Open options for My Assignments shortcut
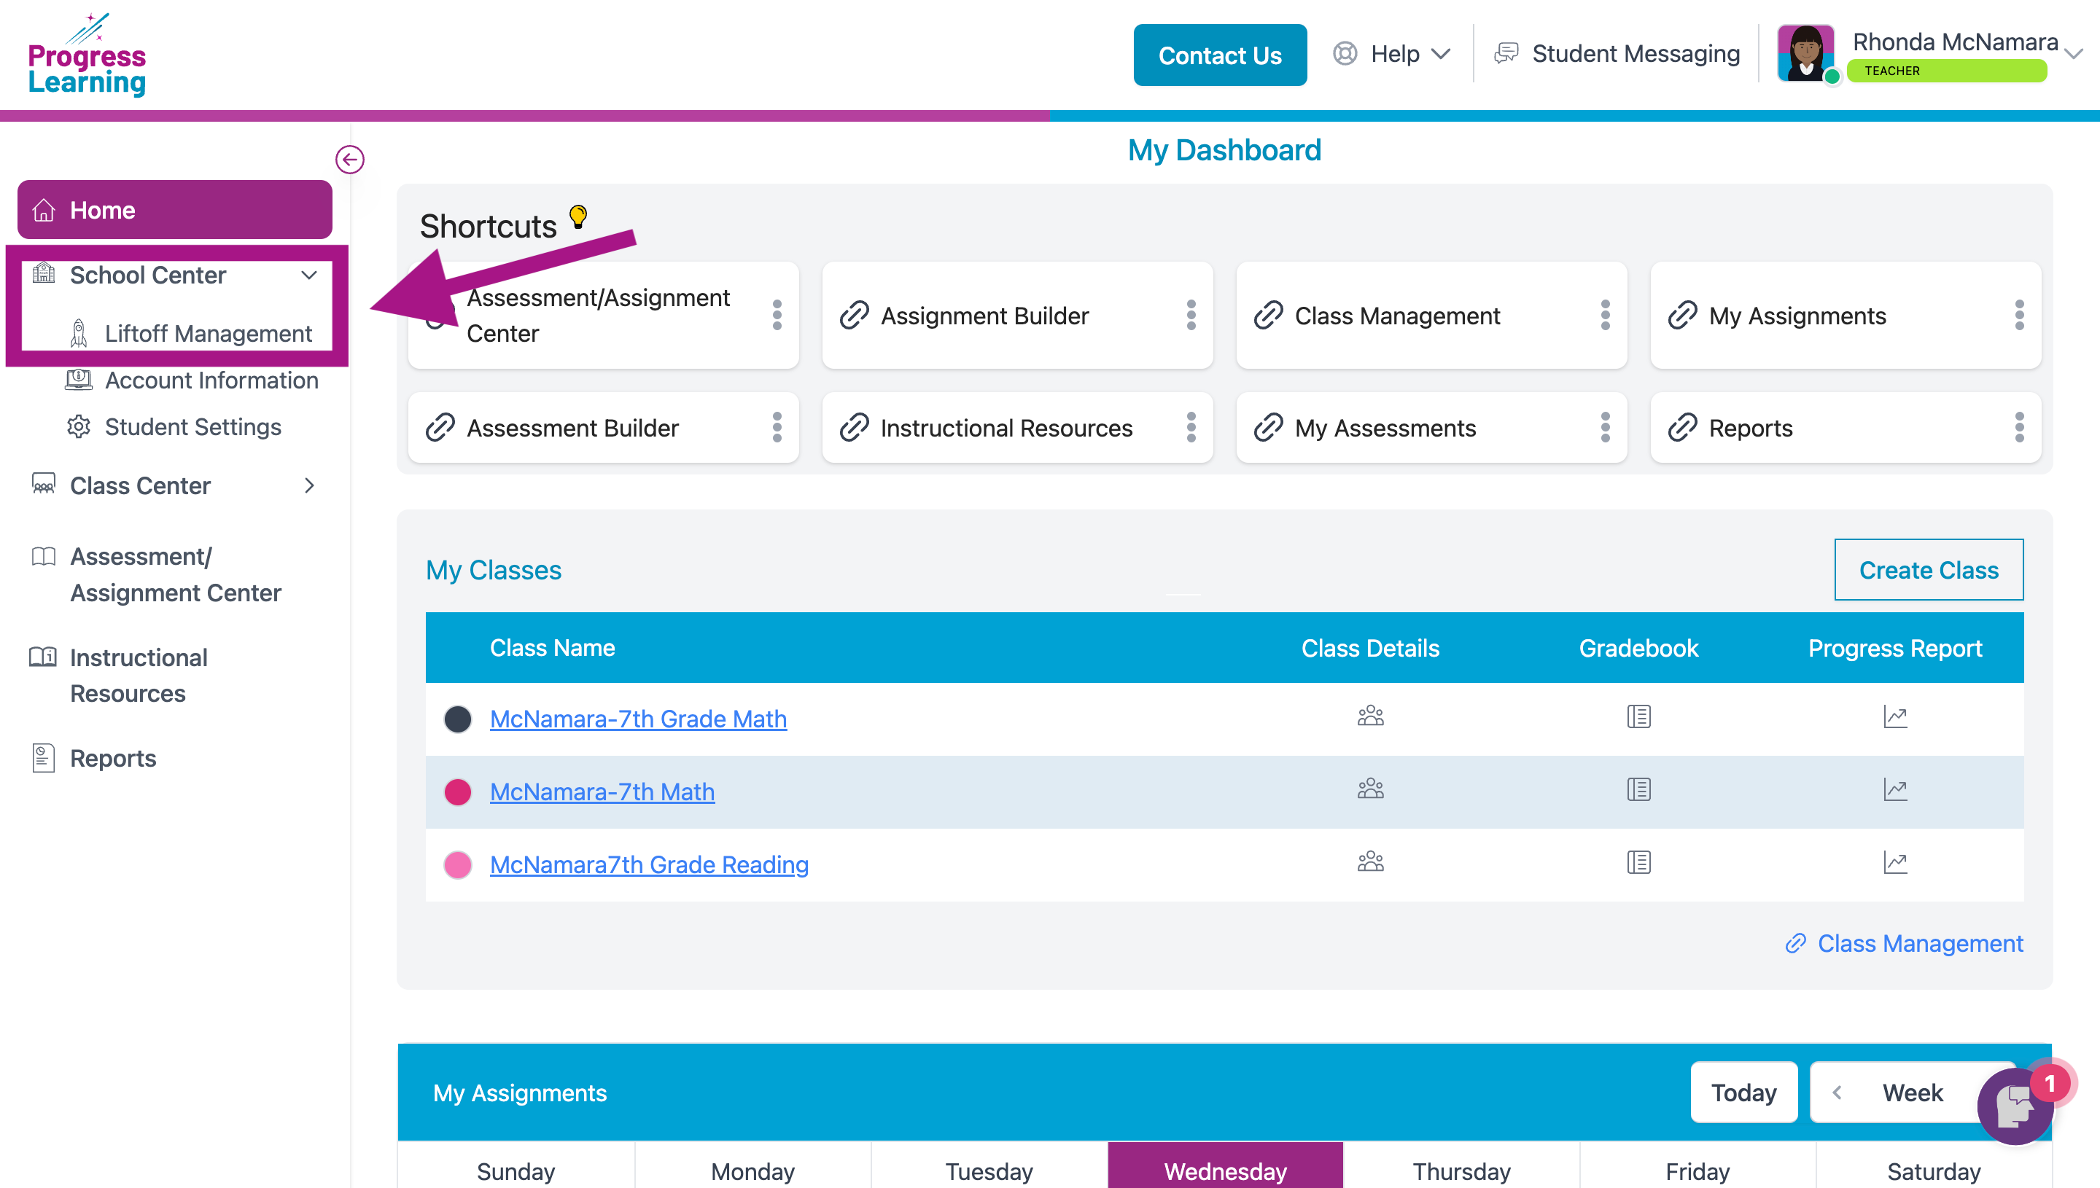The width and height of the screenshot is (2100, 1188). pyautogui.click(x=2018, y=315)
